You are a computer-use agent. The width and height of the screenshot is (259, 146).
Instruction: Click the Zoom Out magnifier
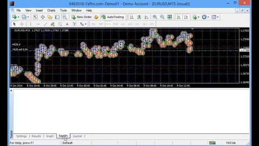tap(162, 17)
